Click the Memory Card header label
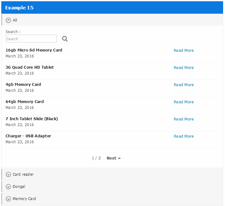Image resolution: width=225 pixels, height=206 pixels. [x=24, y=199]
